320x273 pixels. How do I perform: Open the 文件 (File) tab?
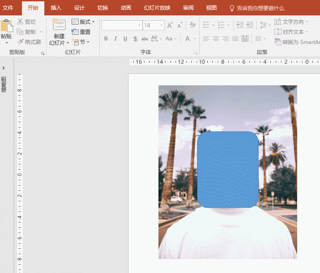point(8,8)
